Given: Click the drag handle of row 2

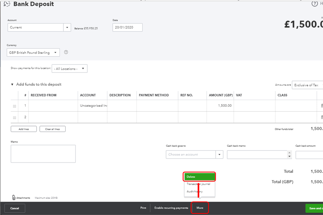Looking at the screenshot, I should (15, 117).
